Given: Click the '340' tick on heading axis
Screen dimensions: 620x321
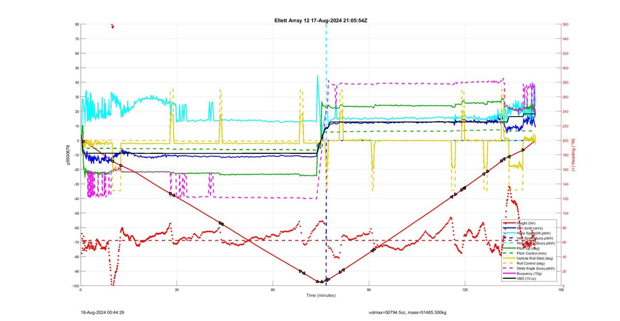Looking at the screenshot, I should (x=566, y=39).
